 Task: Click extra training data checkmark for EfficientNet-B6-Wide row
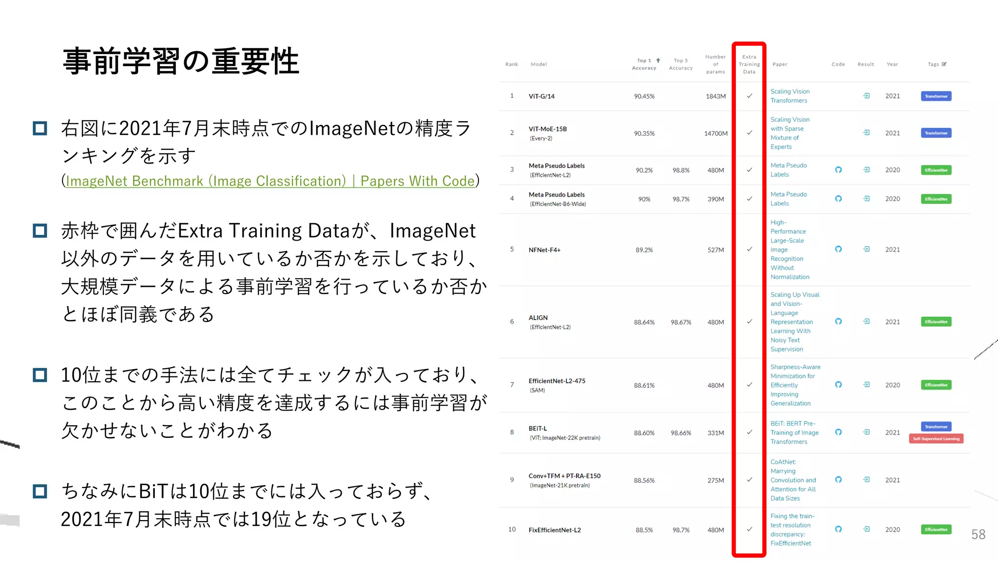(x=749, y=199)
